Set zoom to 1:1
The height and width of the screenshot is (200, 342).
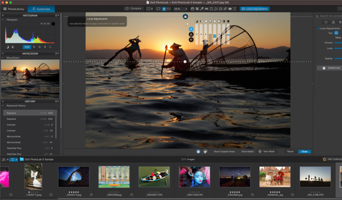click(x=169, y=9)
